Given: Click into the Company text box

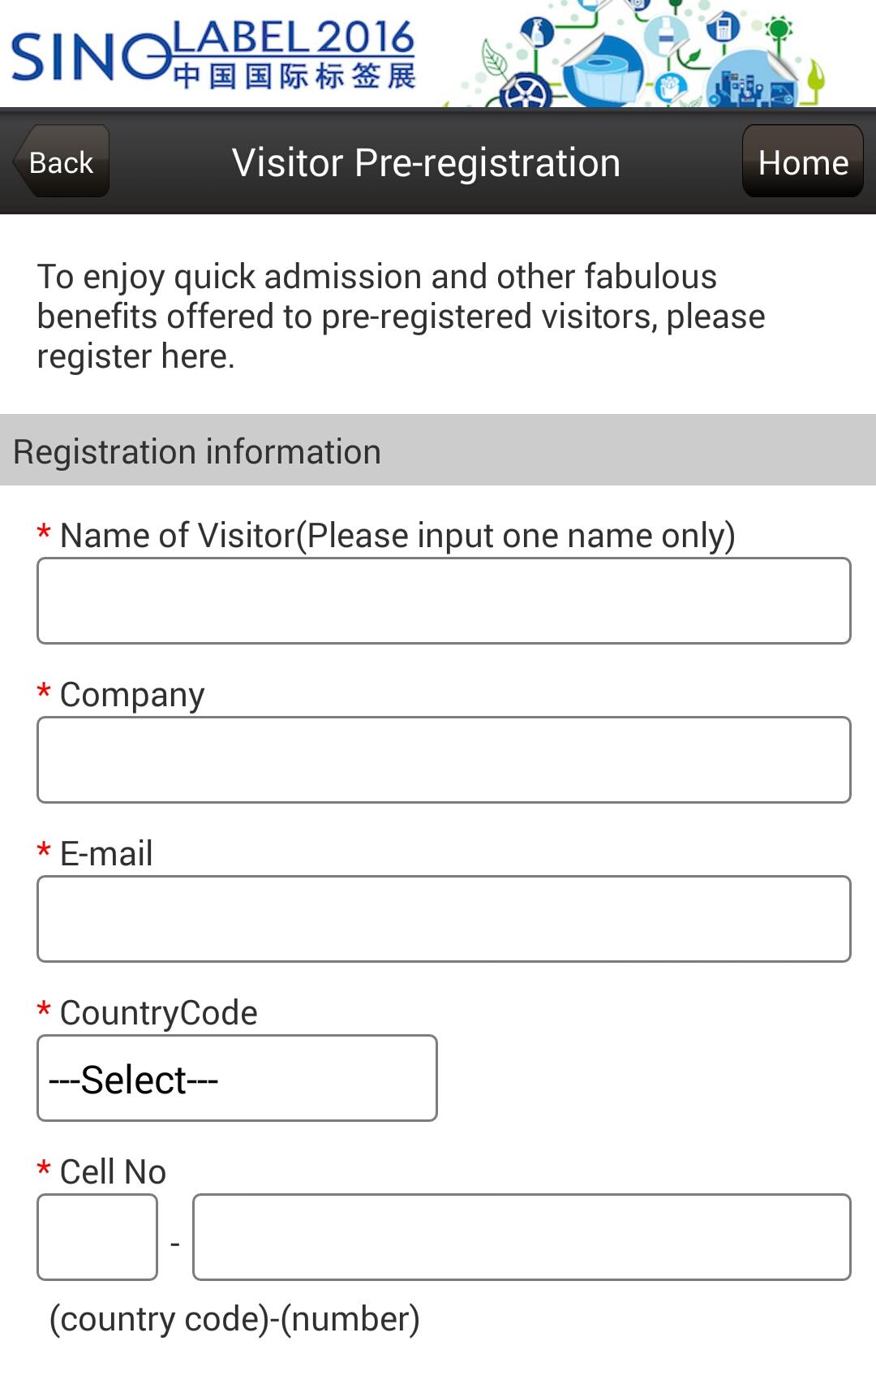Looking at the screenshot, I should (444, 760).
